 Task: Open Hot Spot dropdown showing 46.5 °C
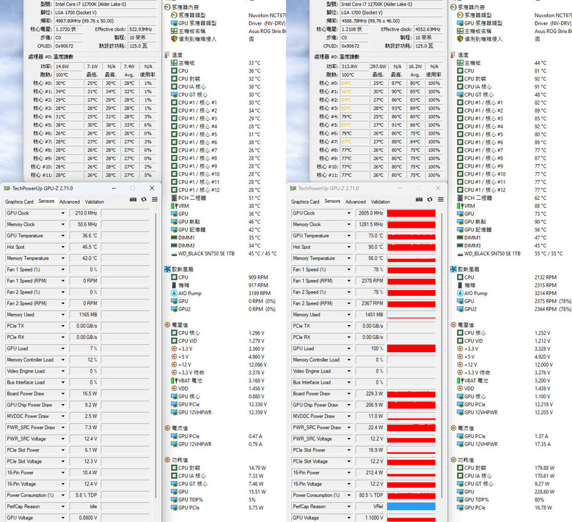point(63,247)
